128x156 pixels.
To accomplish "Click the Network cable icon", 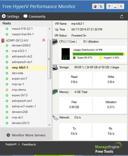I will [x=55, y=118].
